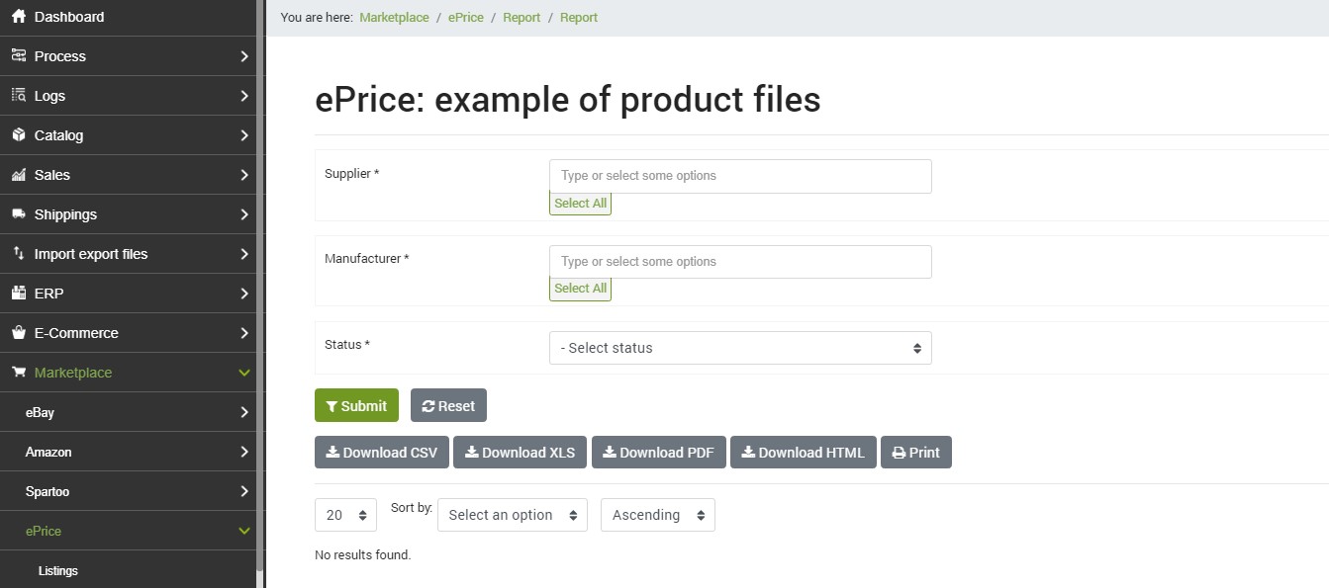Collapse the ePrice menu section

(x=128, y=531)
